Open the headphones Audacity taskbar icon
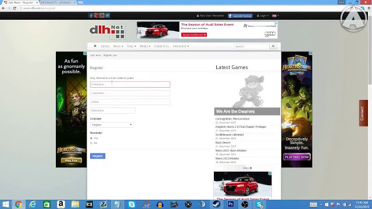 point(160,204)
